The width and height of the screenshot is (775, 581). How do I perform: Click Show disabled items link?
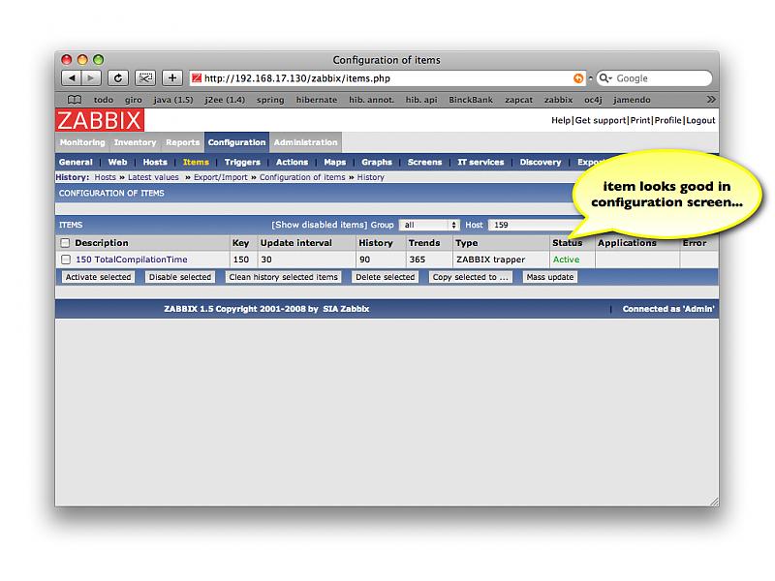coord(320,225)
